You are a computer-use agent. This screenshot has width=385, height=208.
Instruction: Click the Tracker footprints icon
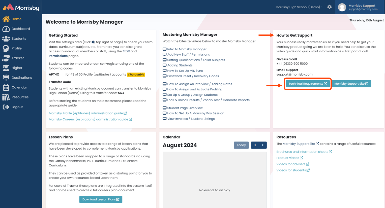point(6,58)
